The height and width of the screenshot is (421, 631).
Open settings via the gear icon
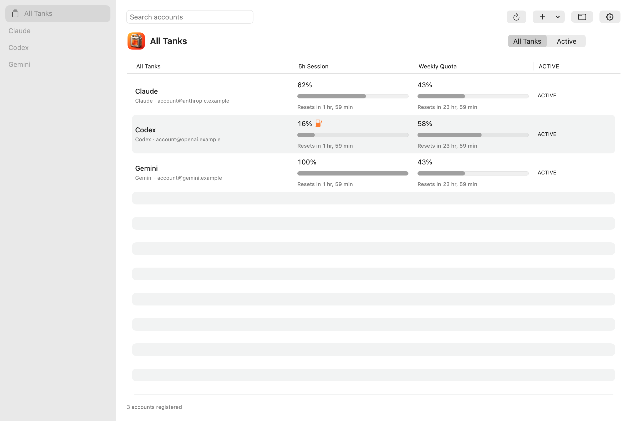tap(609, 17)
